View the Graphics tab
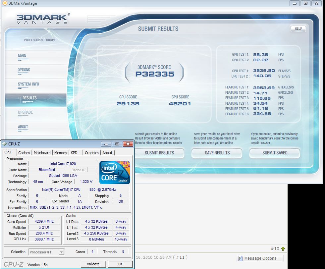 [x=91, y=153]
